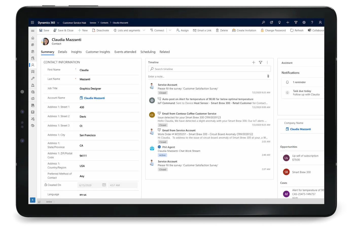Expand Lists and segments dropdown chevron
This screenshot has width=355, height=232.
point(144,30)
